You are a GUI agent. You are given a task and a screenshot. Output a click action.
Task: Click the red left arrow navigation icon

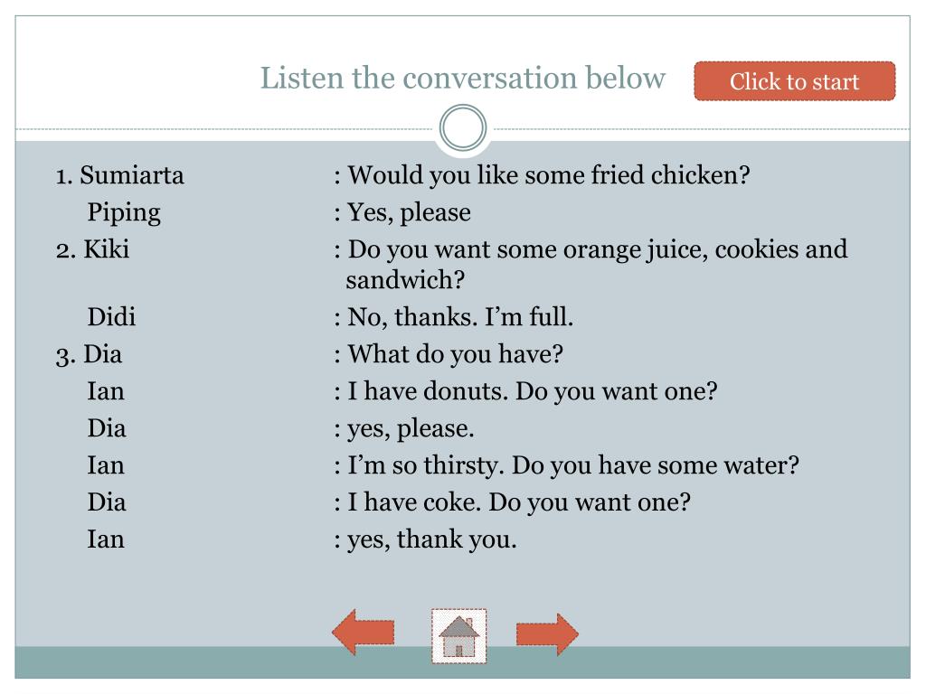pos(364,632)
